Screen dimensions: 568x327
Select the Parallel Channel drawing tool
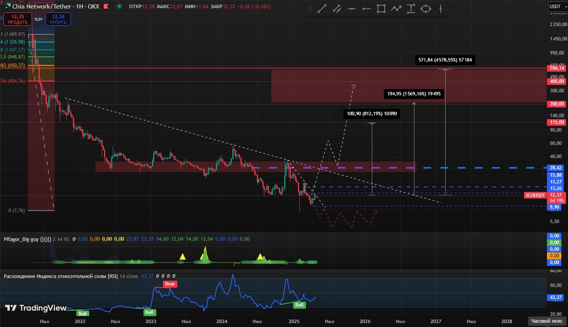pos(337,9)
